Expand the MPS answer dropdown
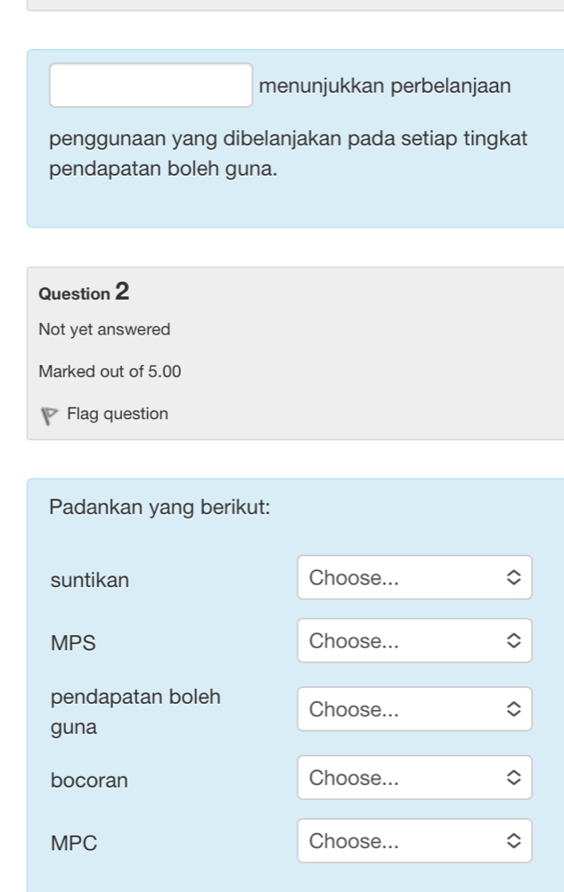 414,640
